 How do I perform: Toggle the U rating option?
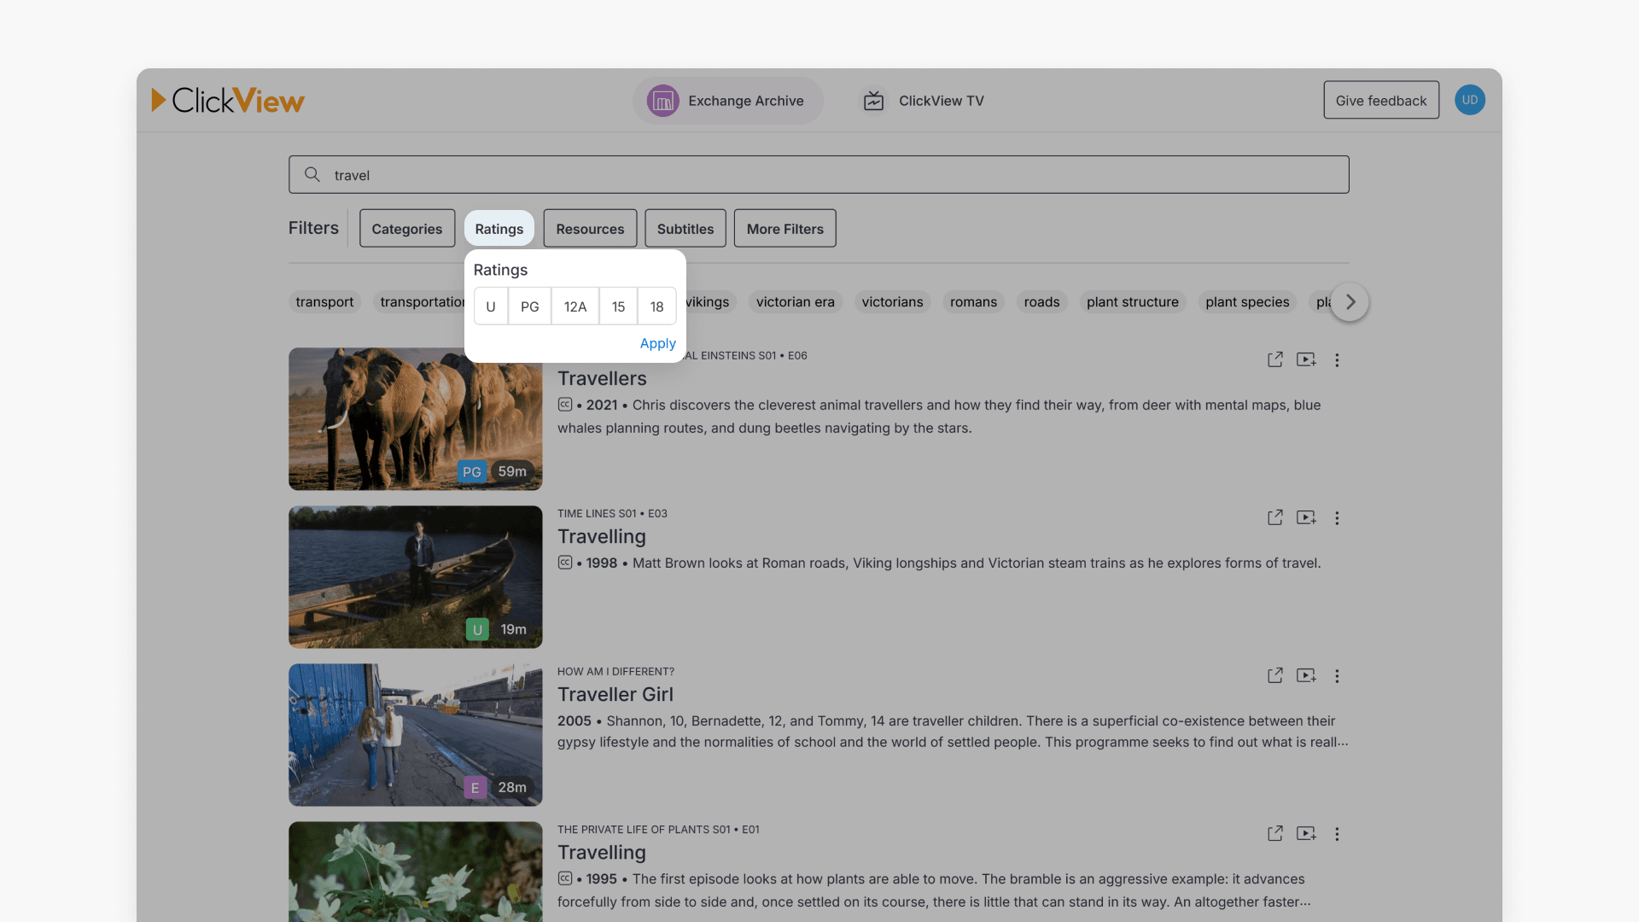[x=491, y=306]
